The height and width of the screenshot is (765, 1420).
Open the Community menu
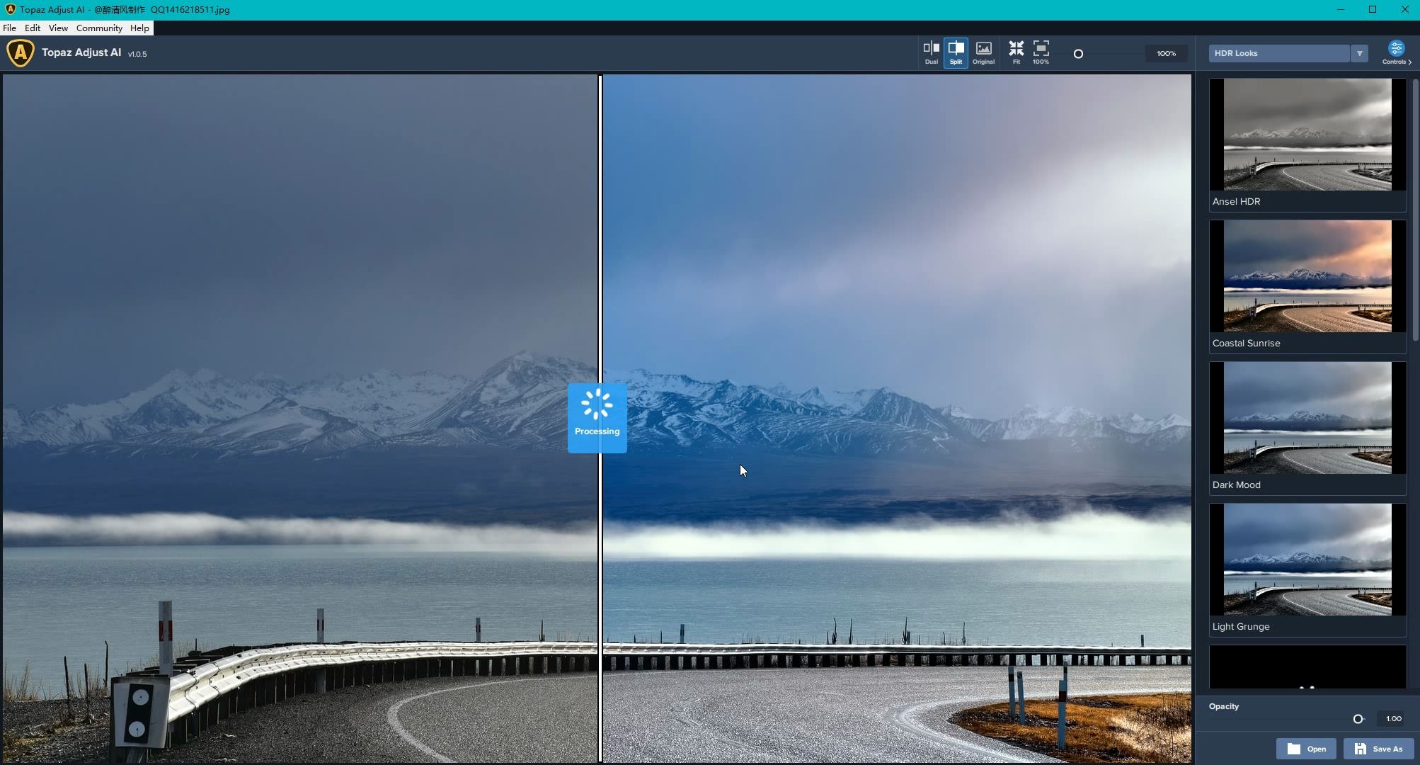[99, 28]
